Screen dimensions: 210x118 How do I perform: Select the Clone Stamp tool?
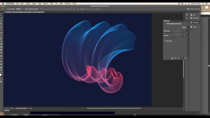click(1, 39)
